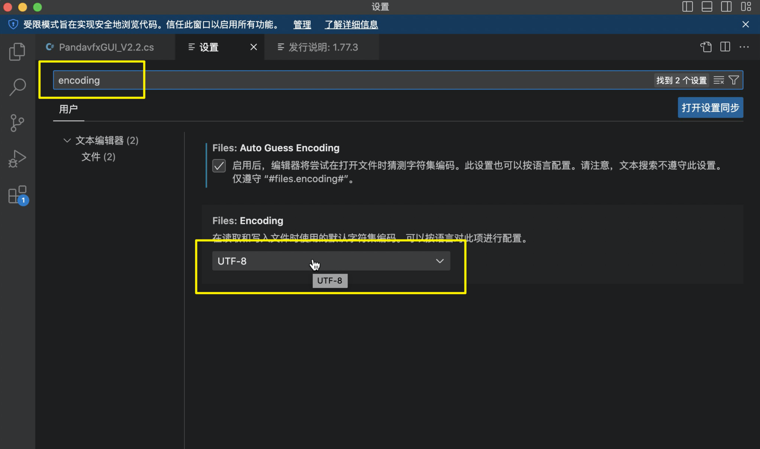Toggle the bottom panel layout icon
Image resolution: width=760 pixels, height=449 pixels.
pos(707,6)
